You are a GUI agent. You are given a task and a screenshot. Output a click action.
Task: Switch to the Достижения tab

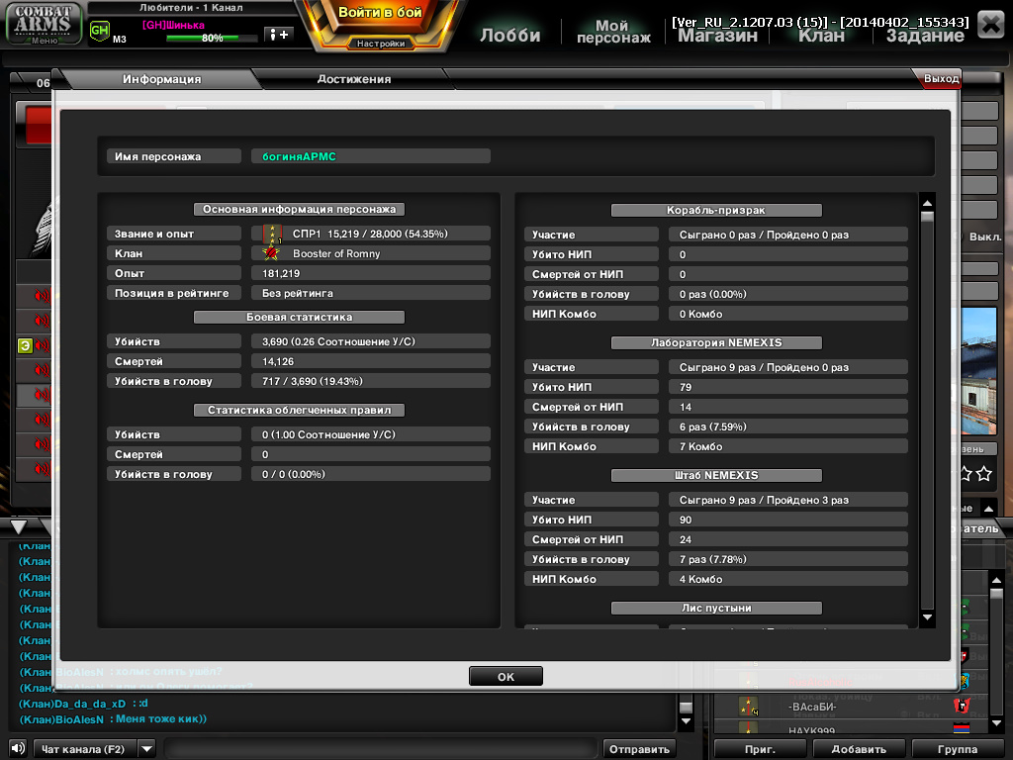tap(354, 79)
